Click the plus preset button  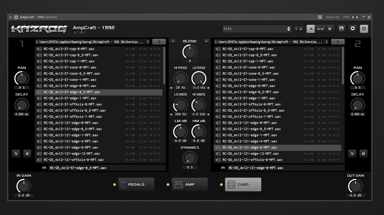(x=301, y=29)
